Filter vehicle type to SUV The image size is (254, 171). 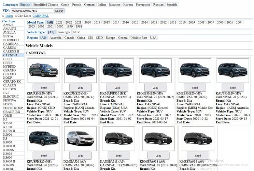click(77, 32)
